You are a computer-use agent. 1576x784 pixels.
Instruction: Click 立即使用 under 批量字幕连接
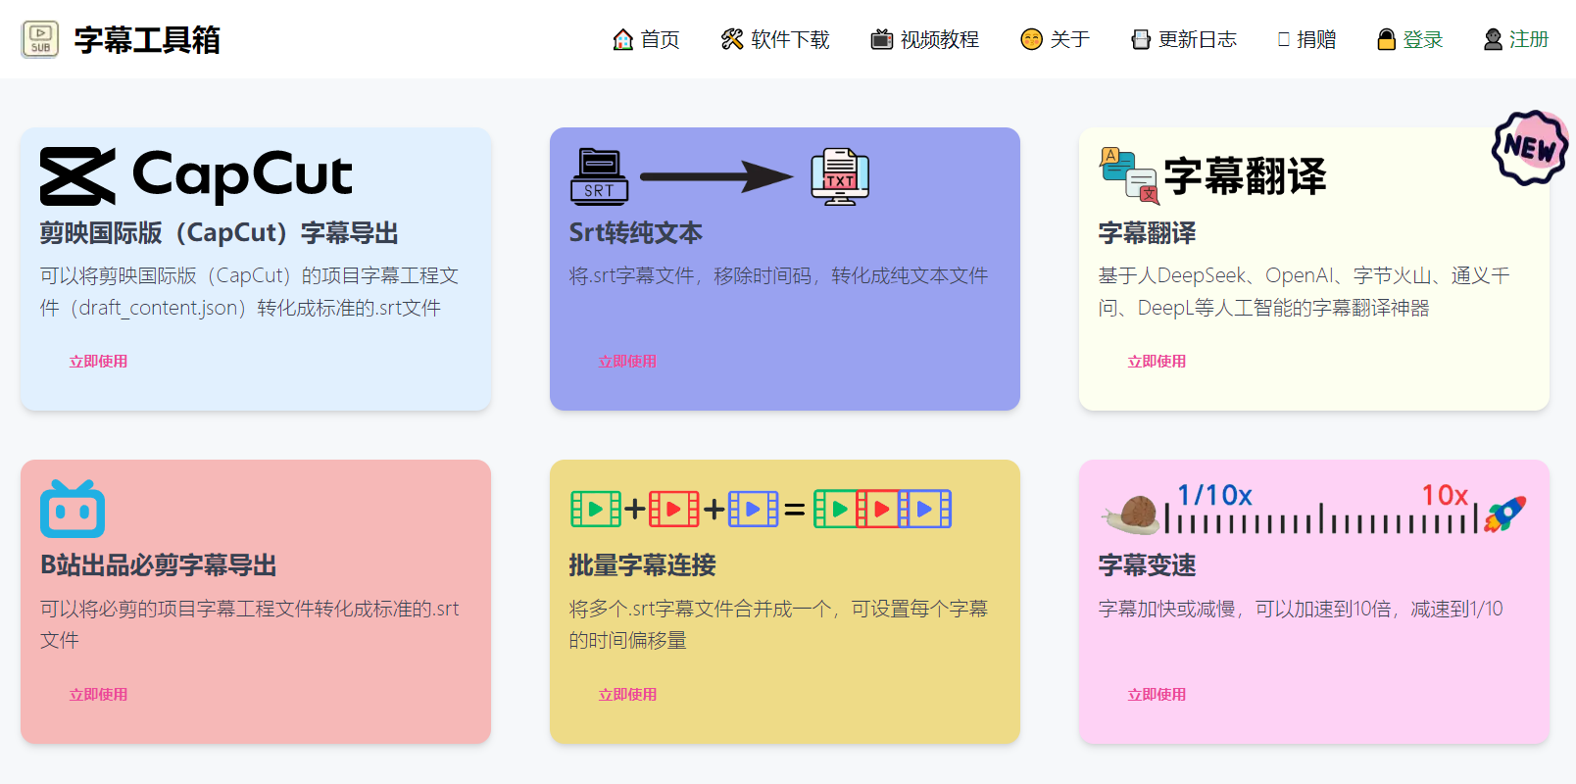tap(627, 695)
